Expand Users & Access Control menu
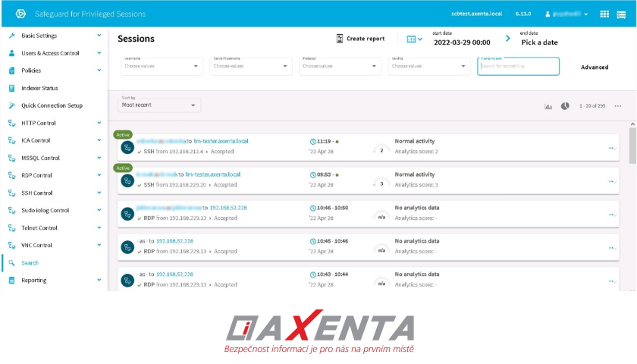This screenshot has height=364, width=637. [99, 53]
